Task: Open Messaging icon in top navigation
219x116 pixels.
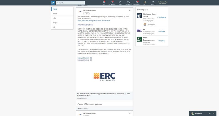Action: click(128, 3)
